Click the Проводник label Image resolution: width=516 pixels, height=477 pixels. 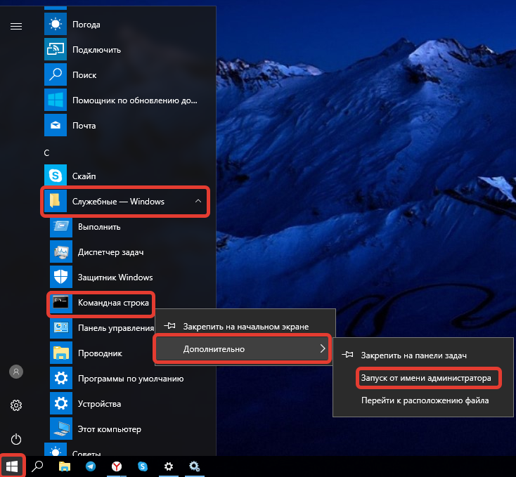point(100,353)
